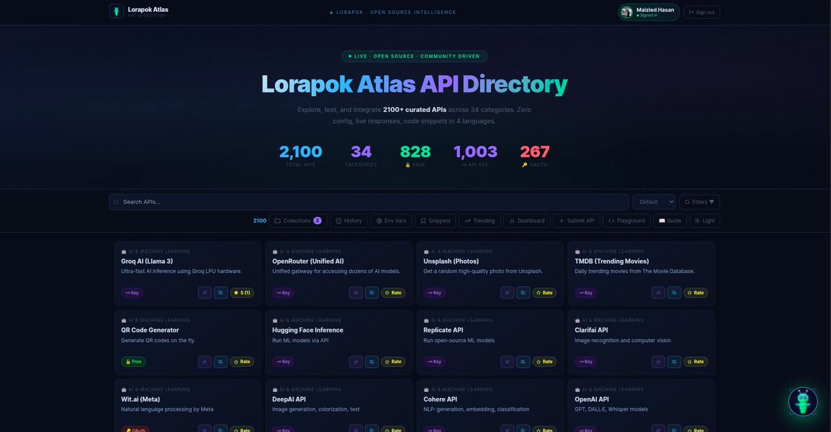Image resolution: width=831 pixels, height=432 pixels.
Task: Open the Cohere API card title
Action: point(440,400)
